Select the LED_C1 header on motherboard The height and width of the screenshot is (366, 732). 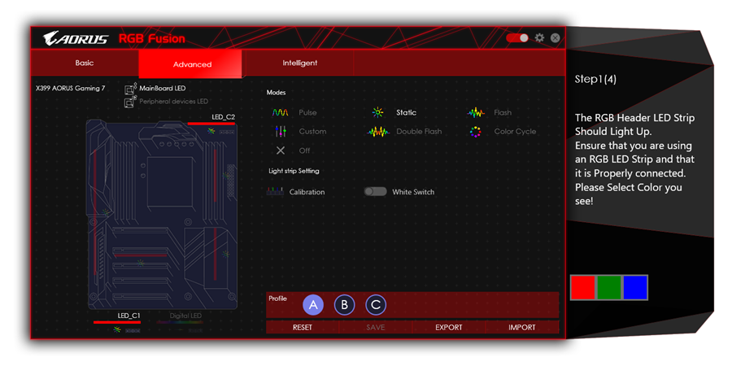coord(129,316)
